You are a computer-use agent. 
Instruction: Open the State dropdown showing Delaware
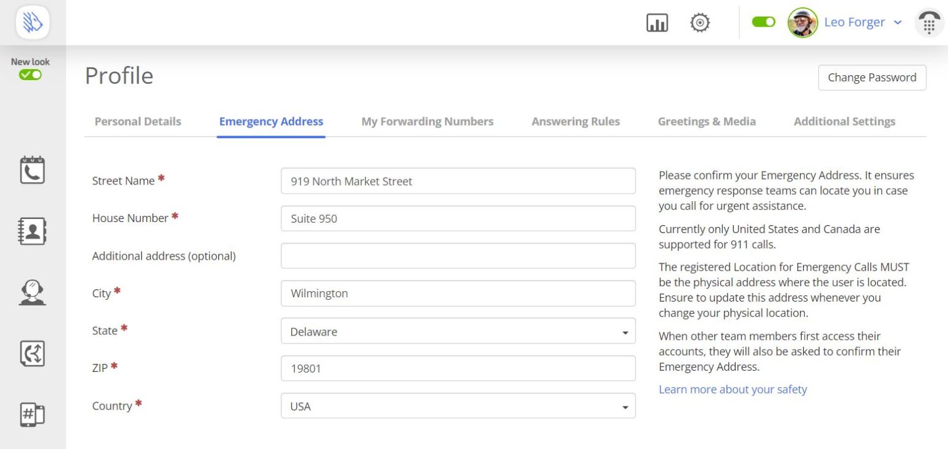tap(458, 331)
